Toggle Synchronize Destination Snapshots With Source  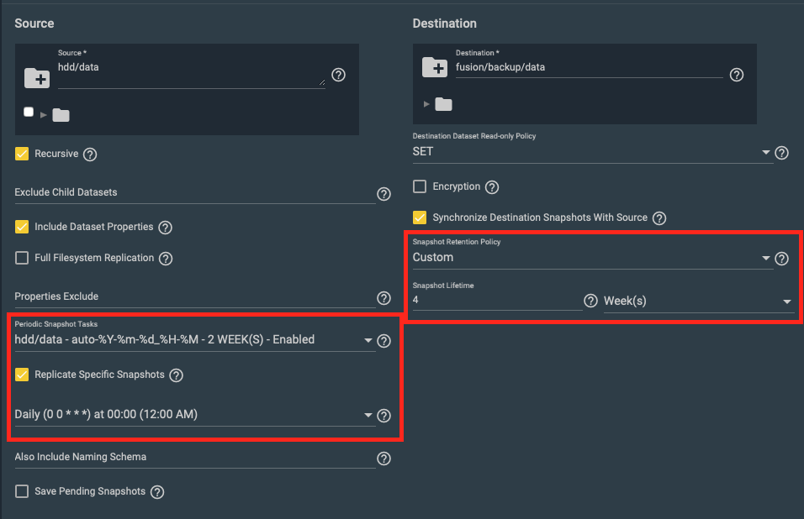tap(420, 217)
